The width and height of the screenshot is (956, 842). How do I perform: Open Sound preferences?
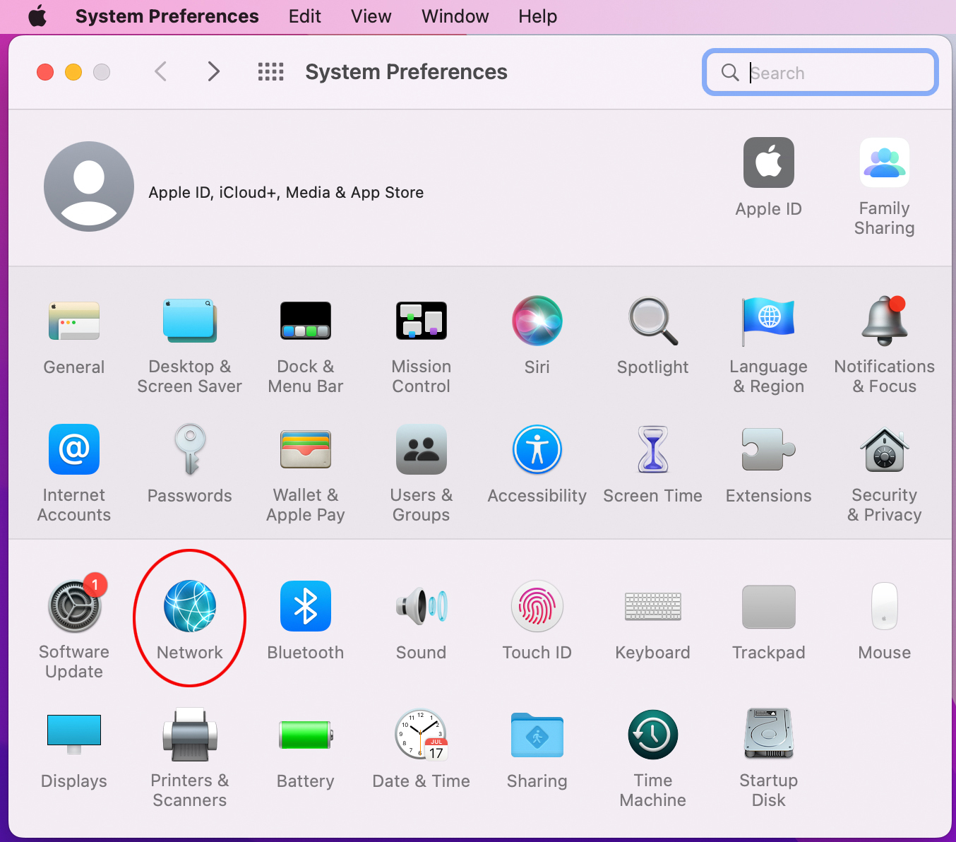click(x=421, y=606)
